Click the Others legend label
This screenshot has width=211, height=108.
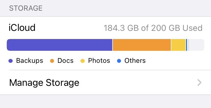135,61
